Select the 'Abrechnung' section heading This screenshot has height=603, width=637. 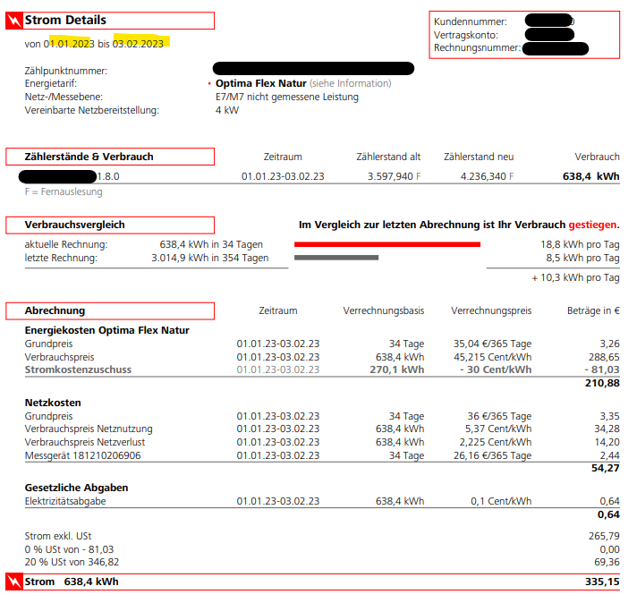pyautogui.click(x=55, y=310)
